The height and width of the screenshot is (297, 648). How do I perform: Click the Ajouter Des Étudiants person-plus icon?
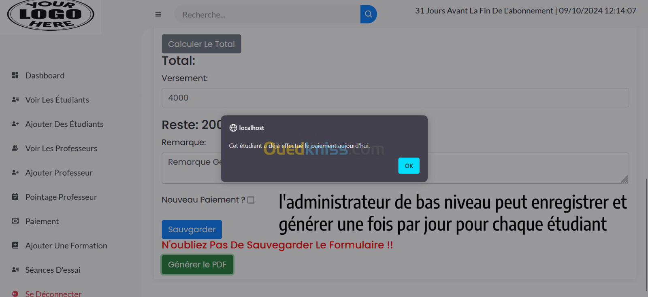point(15,124)
